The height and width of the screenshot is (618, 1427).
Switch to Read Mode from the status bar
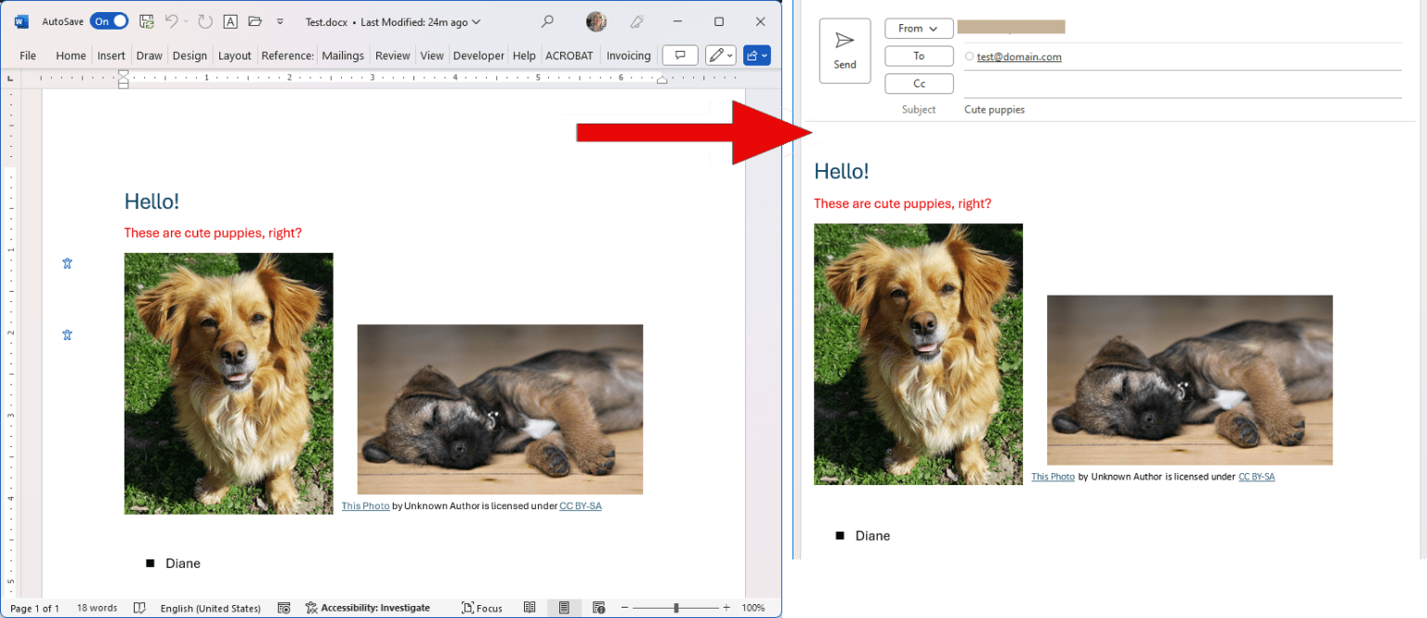530,607
